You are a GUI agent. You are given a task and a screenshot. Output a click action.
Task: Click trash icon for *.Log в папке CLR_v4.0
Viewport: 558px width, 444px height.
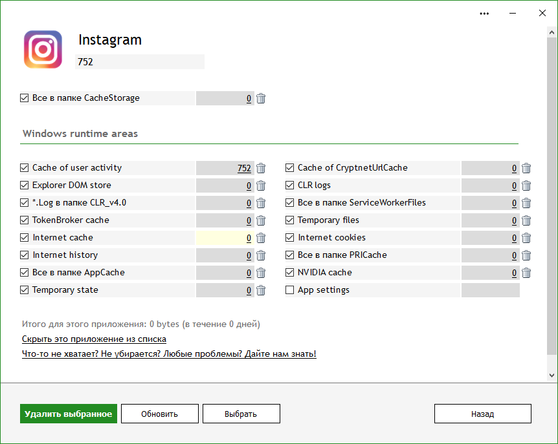tap(261, 203)
